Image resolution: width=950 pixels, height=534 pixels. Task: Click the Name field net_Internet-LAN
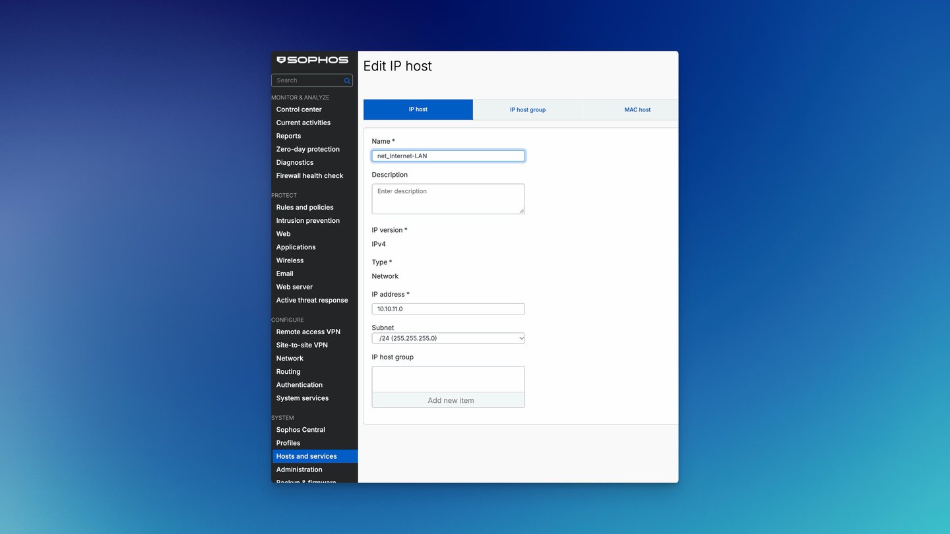[x=448, y=156]
